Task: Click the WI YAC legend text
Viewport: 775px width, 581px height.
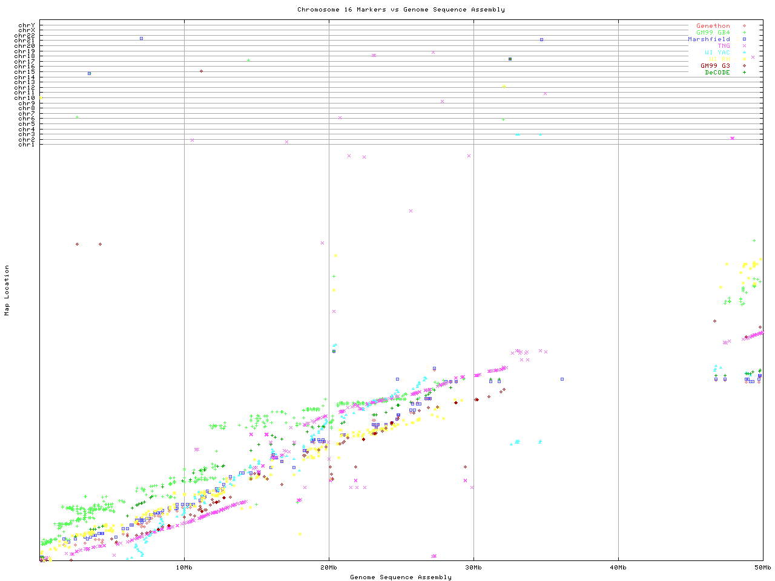Action: coord(717,53)
